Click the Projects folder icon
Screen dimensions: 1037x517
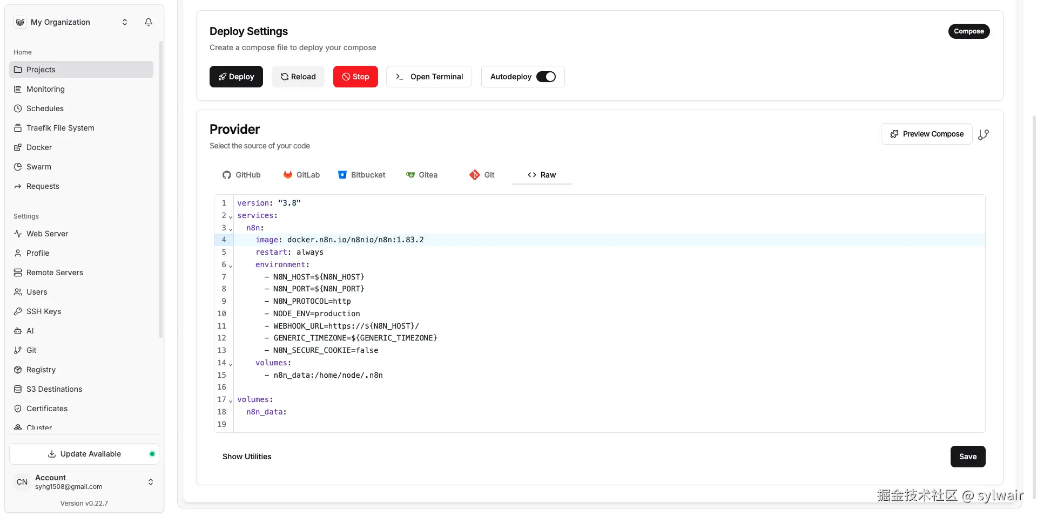18,70
